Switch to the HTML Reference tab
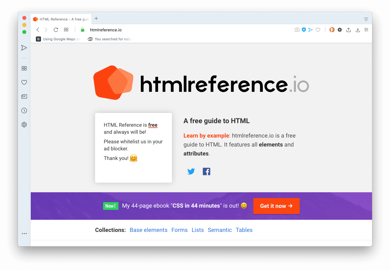The width and height of the screenshot is (390, 270). (61, 19)
